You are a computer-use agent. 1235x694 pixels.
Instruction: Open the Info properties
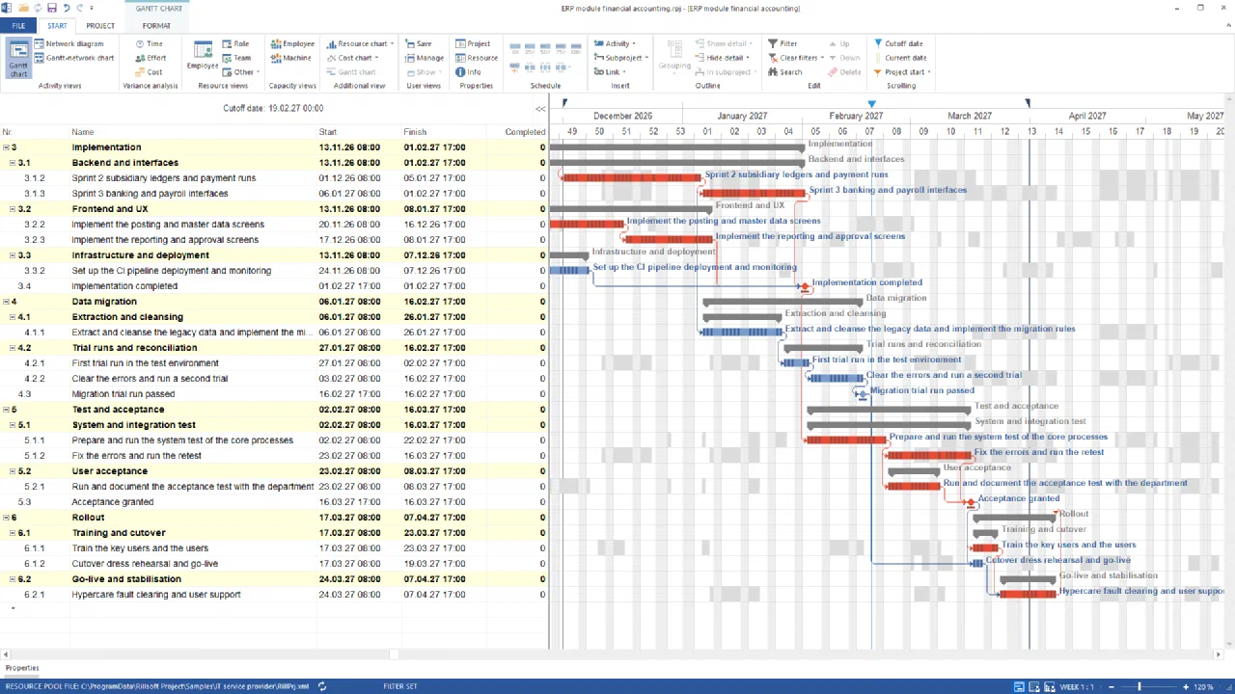click(468, 72)
